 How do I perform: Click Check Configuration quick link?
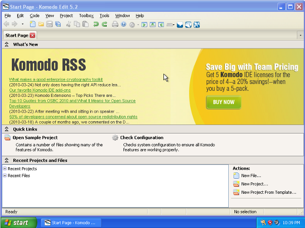(142, 138)
